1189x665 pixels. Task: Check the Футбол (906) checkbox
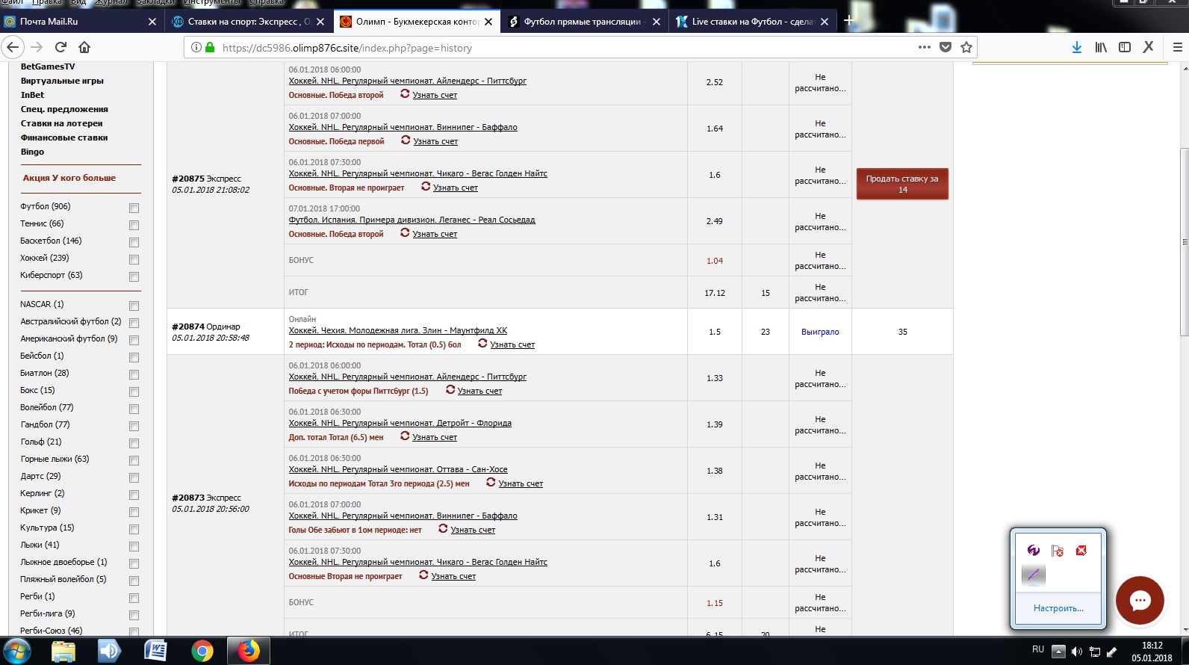pos(134,208)
